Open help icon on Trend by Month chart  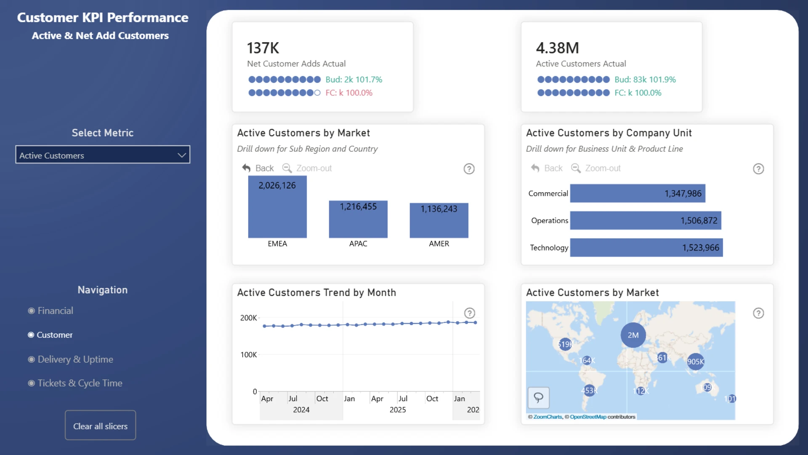pyautogui.click(x=469, y=313)
